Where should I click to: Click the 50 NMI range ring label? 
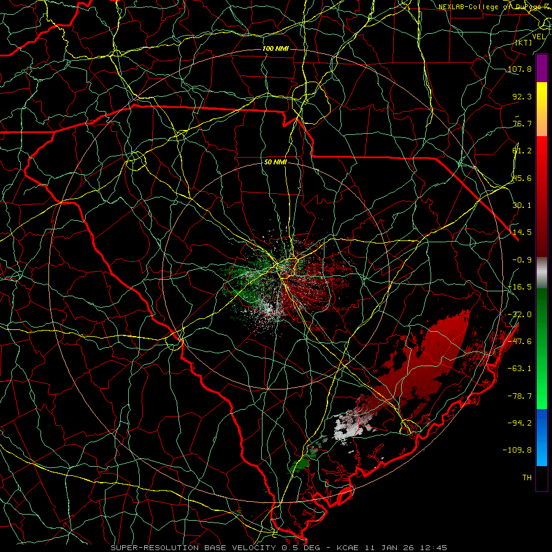[x=275, y=162]
